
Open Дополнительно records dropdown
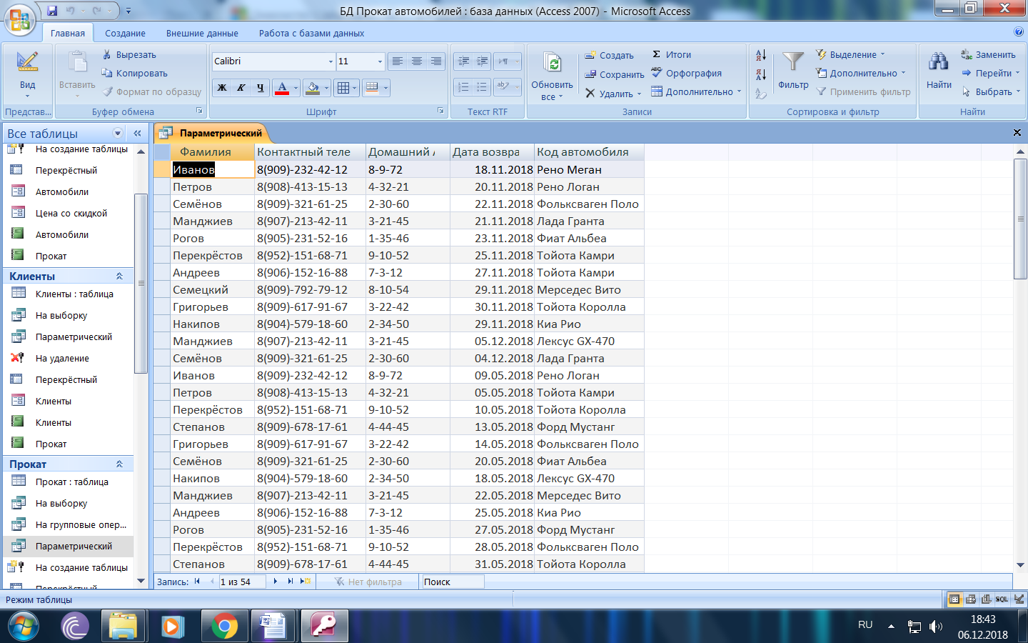pyautogui.click(x=696, y=91)
